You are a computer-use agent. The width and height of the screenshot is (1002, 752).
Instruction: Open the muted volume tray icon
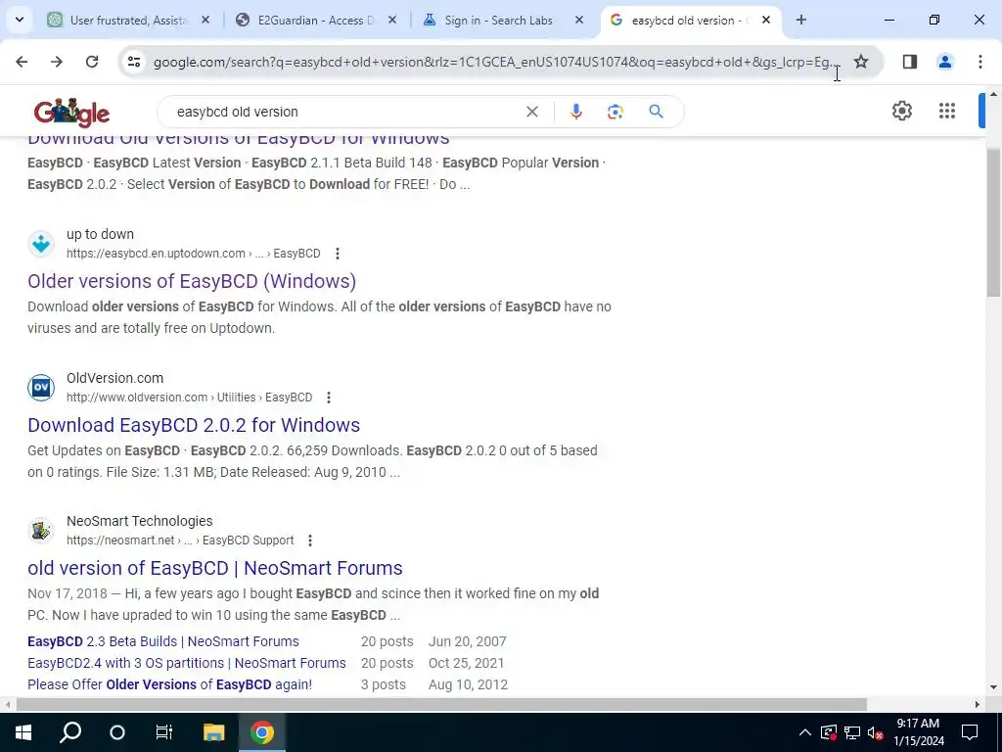[876, 732]
